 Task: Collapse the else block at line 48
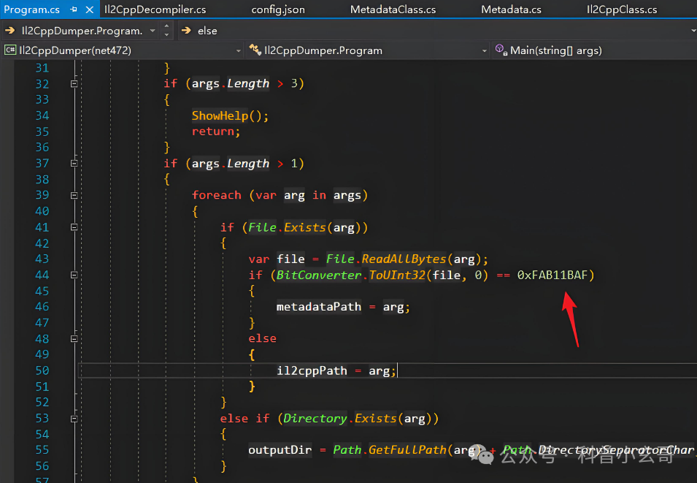(74, 338)
